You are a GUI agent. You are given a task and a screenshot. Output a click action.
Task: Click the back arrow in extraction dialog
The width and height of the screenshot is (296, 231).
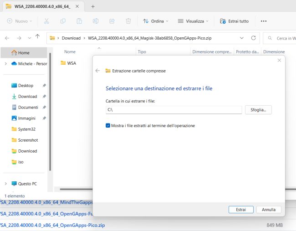pos(97,71)
